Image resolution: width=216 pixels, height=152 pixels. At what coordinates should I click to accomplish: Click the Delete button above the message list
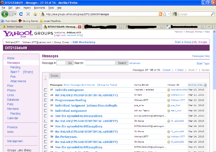click(54, 76)
